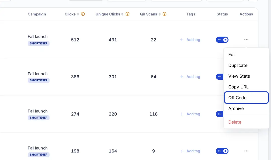
Task: Click SHORTENER badge in the first row
Action: point(39,43)
